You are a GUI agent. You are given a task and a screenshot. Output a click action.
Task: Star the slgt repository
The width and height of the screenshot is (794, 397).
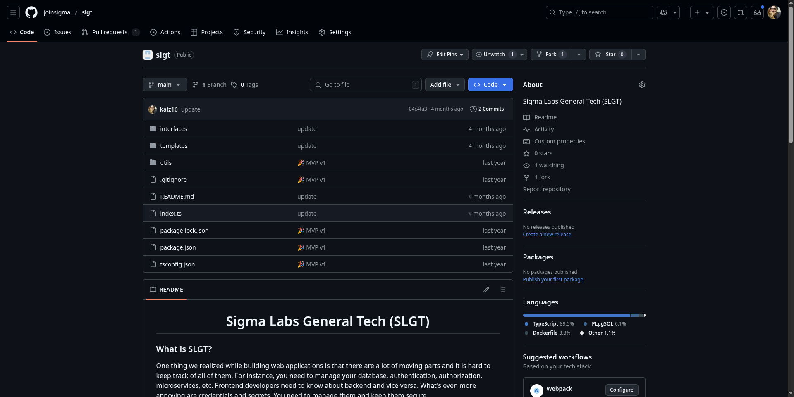[x=610, y=55]
